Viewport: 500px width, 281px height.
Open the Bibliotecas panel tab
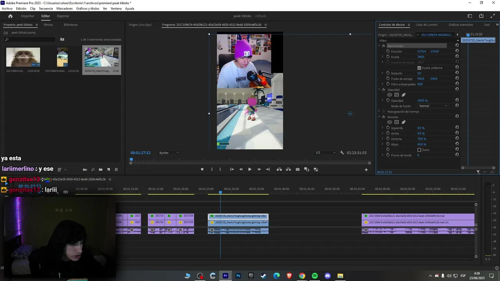pos(71,25)
